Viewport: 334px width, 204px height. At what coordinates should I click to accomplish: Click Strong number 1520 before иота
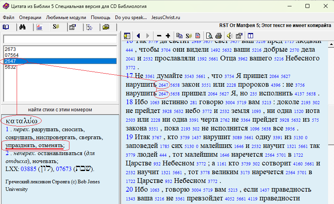click(298, 111)
